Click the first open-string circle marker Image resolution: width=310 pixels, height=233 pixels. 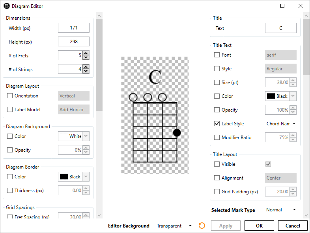[133, 97]
